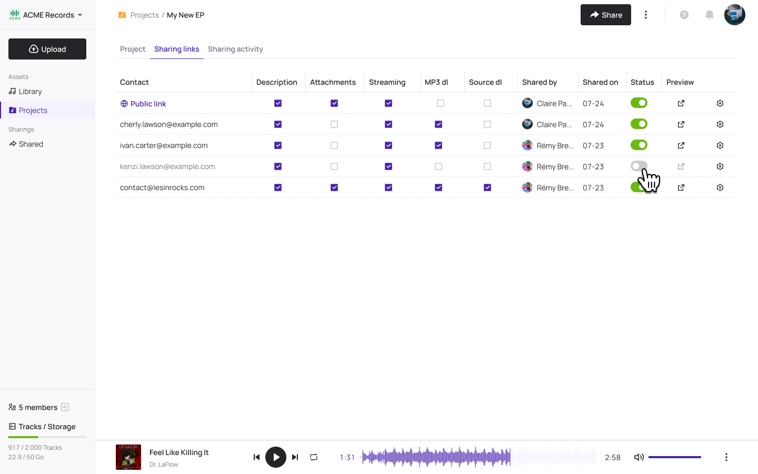Click the add member plus icon
Viewport: 758px width, 474px height.
click(x=65, y=407)
